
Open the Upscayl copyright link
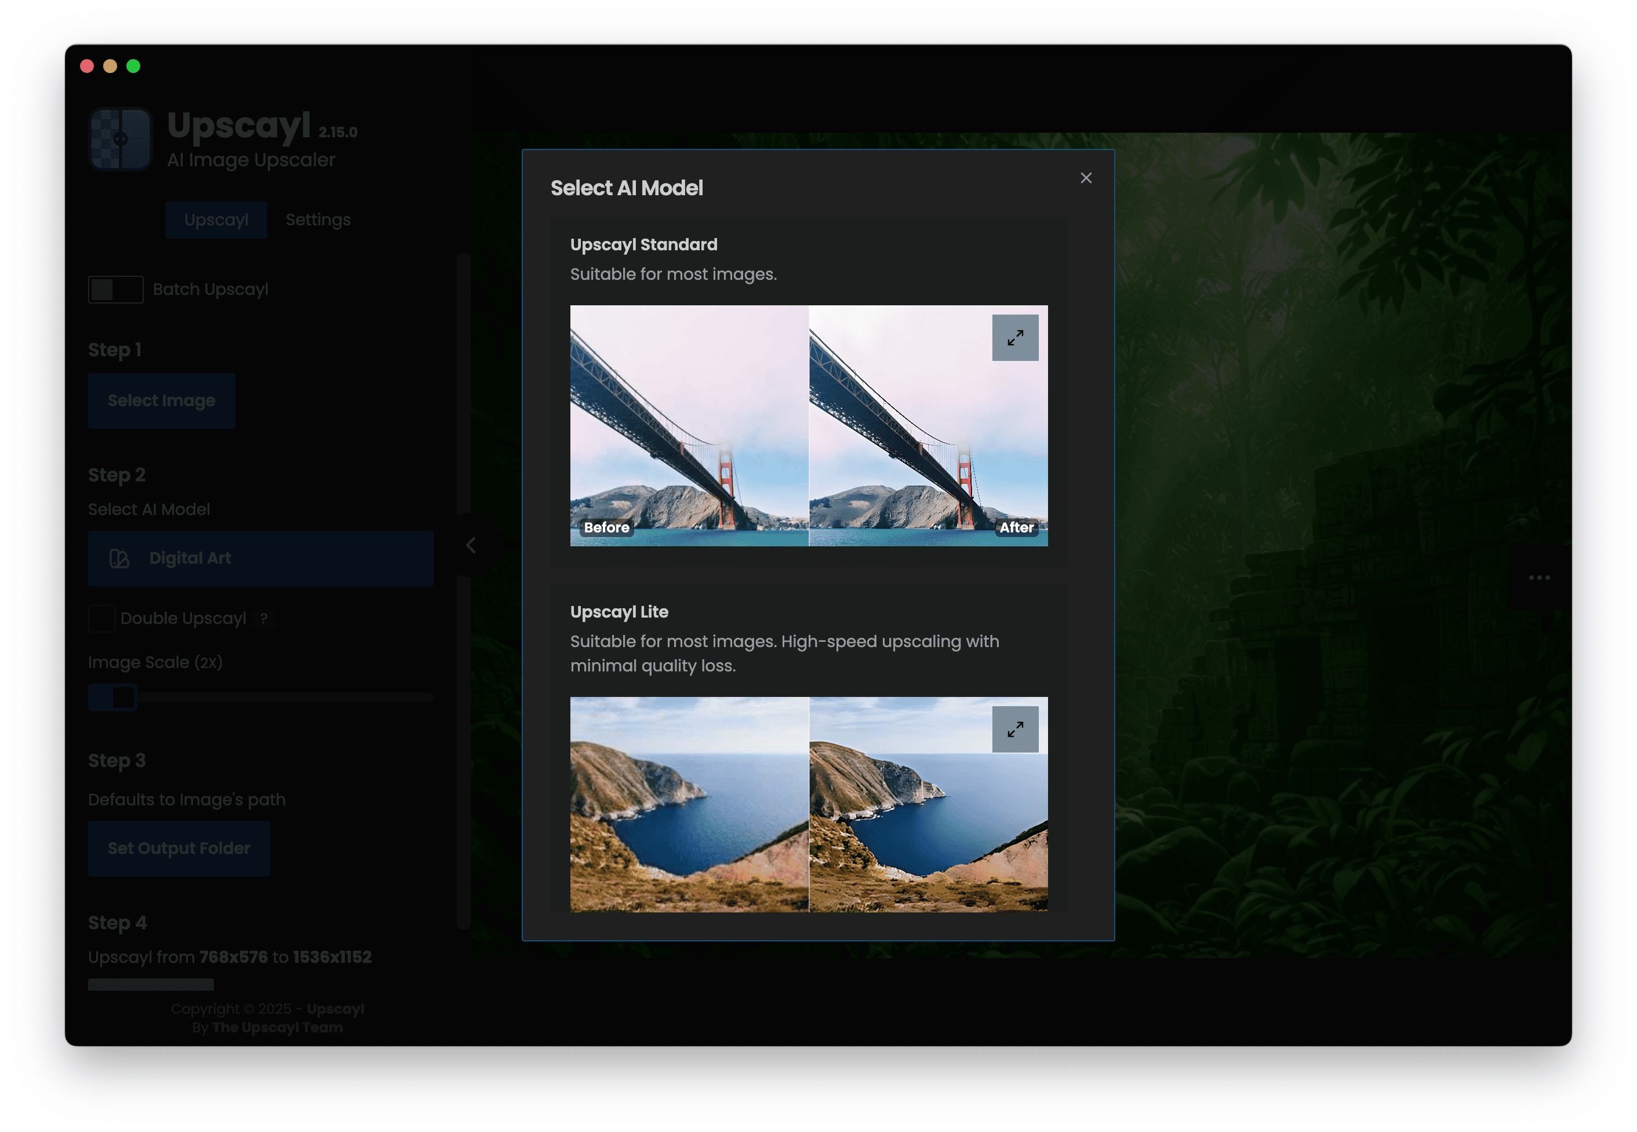click(x=335, y=1009)
